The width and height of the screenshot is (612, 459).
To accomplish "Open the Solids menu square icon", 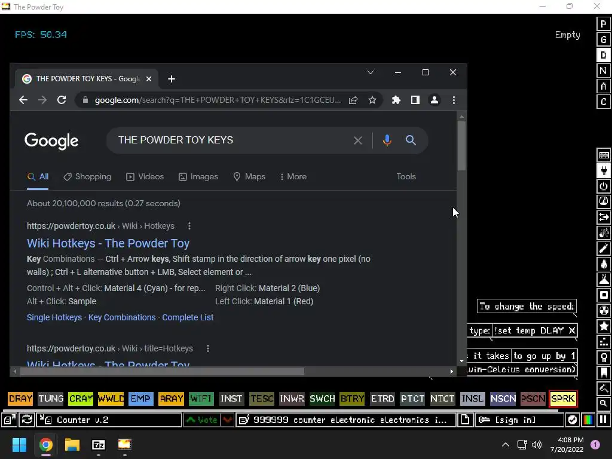I will [604, 295].
